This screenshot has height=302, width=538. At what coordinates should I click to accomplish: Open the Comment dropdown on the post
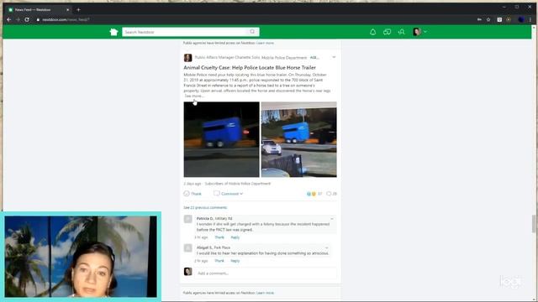coord(228,194)
